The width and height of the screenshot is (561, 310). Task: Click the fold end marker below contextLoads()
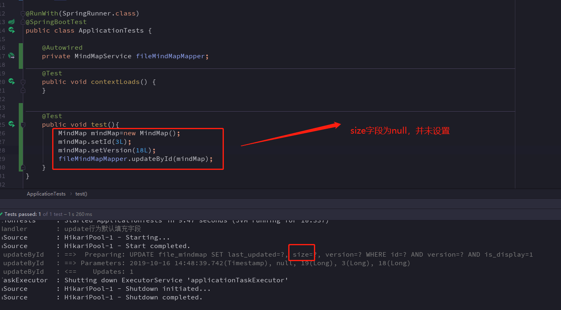[23, 90]
